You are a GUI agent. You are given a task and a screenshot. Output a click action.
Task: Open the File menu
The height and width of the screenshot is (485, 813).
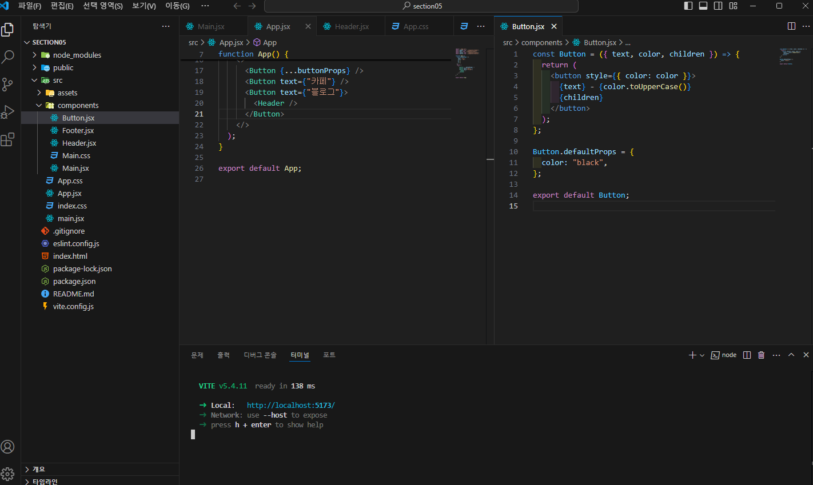click(x=30, y=6)
